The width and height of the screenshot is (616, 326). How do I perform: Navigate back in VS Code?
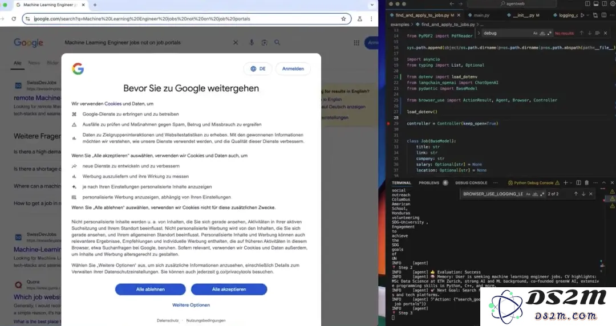pos(452,3)
